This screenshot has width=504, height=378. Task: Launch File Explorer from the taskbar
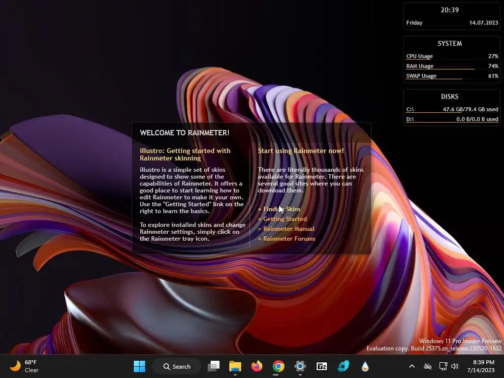(235, 366)
